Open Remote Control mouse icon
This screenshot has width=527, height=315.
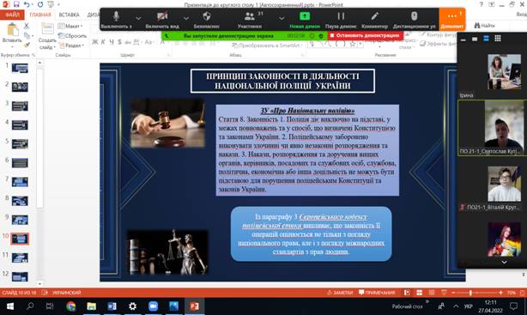(414, 20)
